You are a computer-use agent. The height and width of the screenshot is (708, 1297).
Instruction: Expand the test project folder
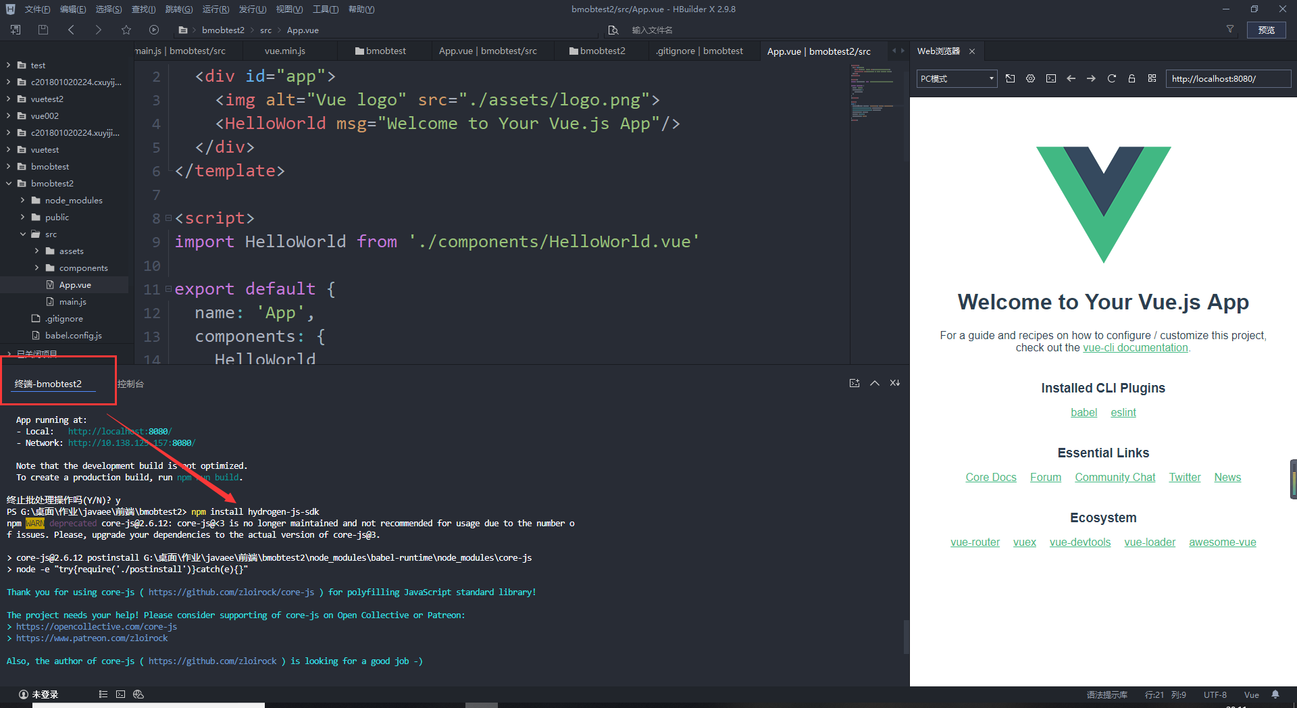click(8, 66)
